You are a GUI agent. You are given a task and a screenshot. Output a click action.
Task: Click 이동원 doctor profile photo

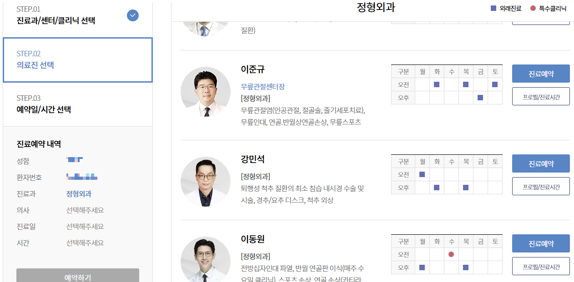pyautogui.click(x=206, y=259)
